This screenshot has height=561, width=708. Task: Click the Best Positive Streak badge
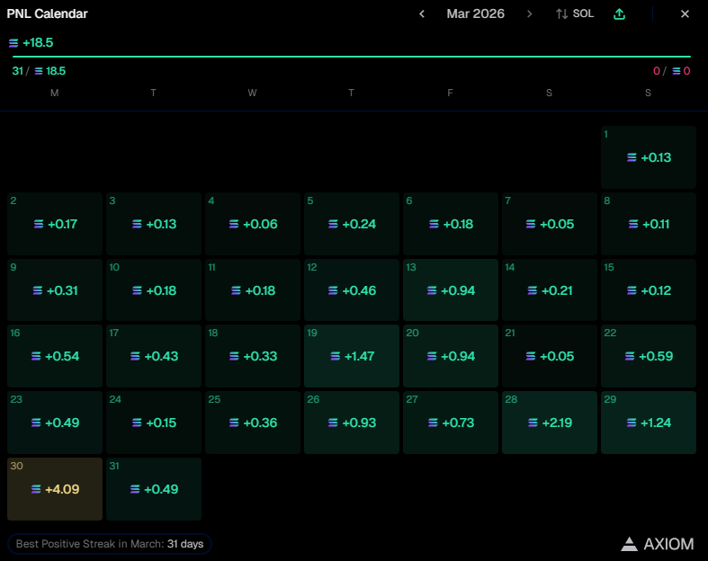(109, 544)
